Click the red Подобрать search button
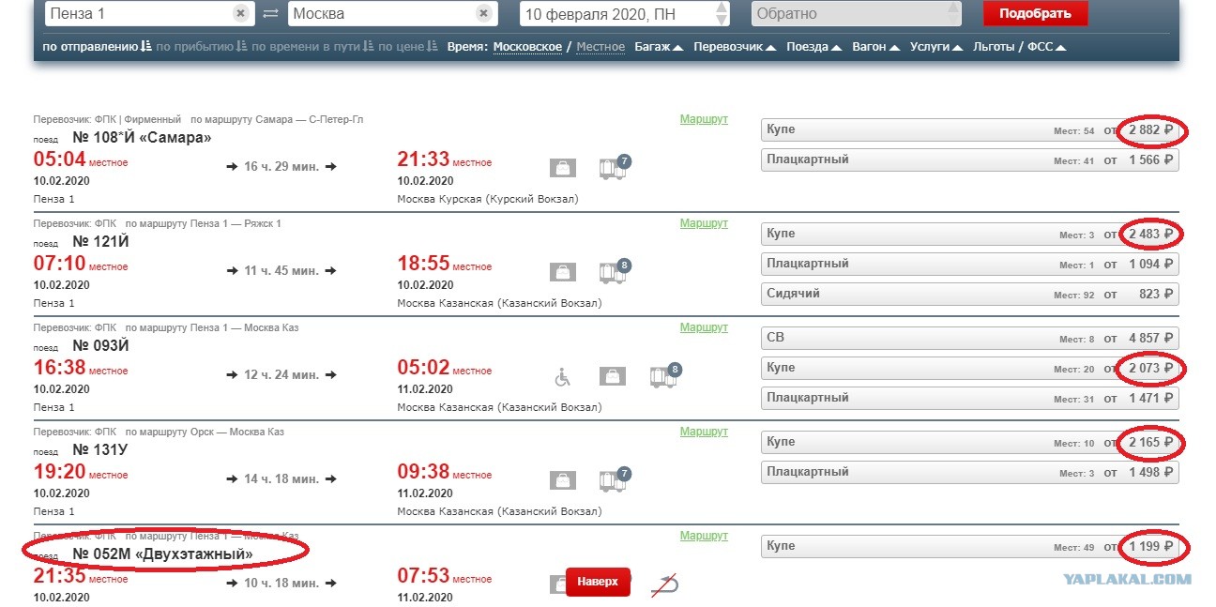Screen dimensions: 1216x607 (1035, 13)
